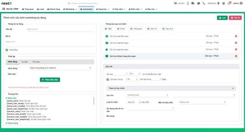Add a Zalo OA channel
Image resolution: width=245 pixels, height=132 pixels.
click(152, 29)
